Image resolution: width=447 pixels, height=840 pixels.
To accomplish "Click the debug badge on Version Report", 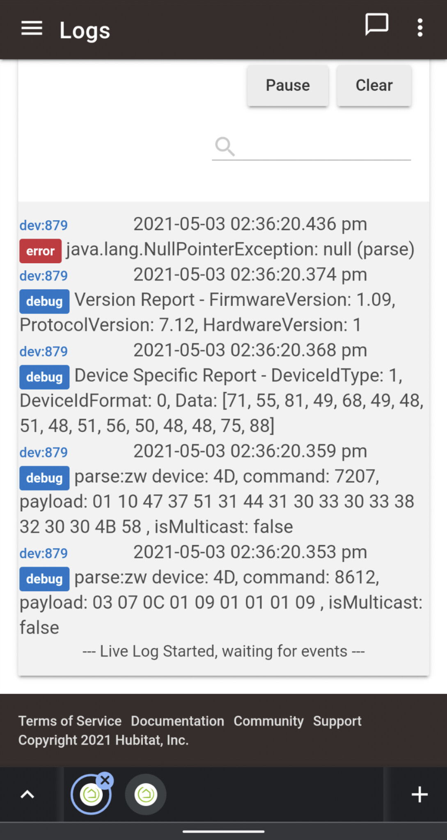I will point(44,301).
